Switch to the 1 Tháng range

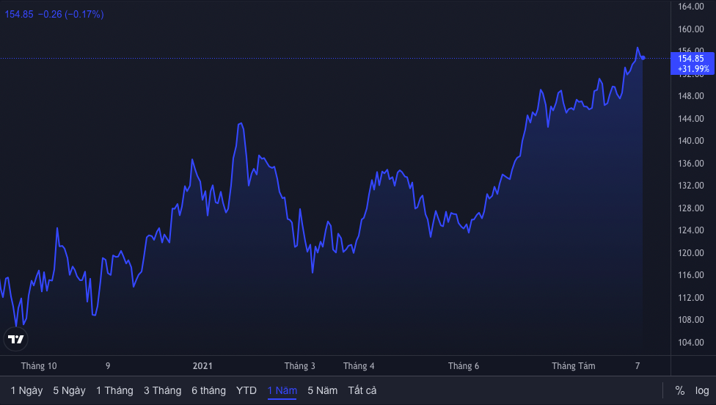114,390
